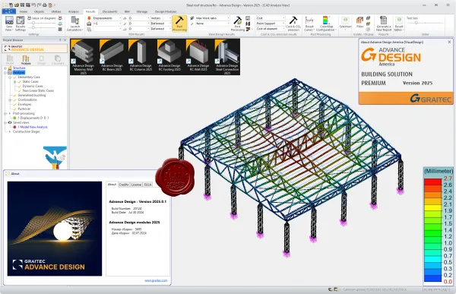Switch to License tab in About dialog

click(136, 185)
